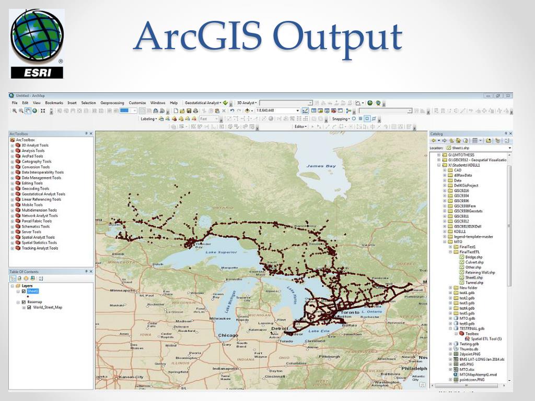Collapse the X:\Students\KDELL1 folder
Image resolution: width=535 pixels, height=401 pixels.
click(439, 165)
